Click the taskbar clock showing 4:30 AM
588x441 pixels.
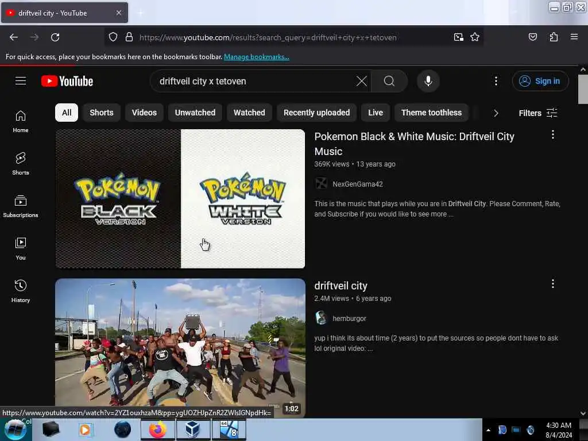click(558, 430)
